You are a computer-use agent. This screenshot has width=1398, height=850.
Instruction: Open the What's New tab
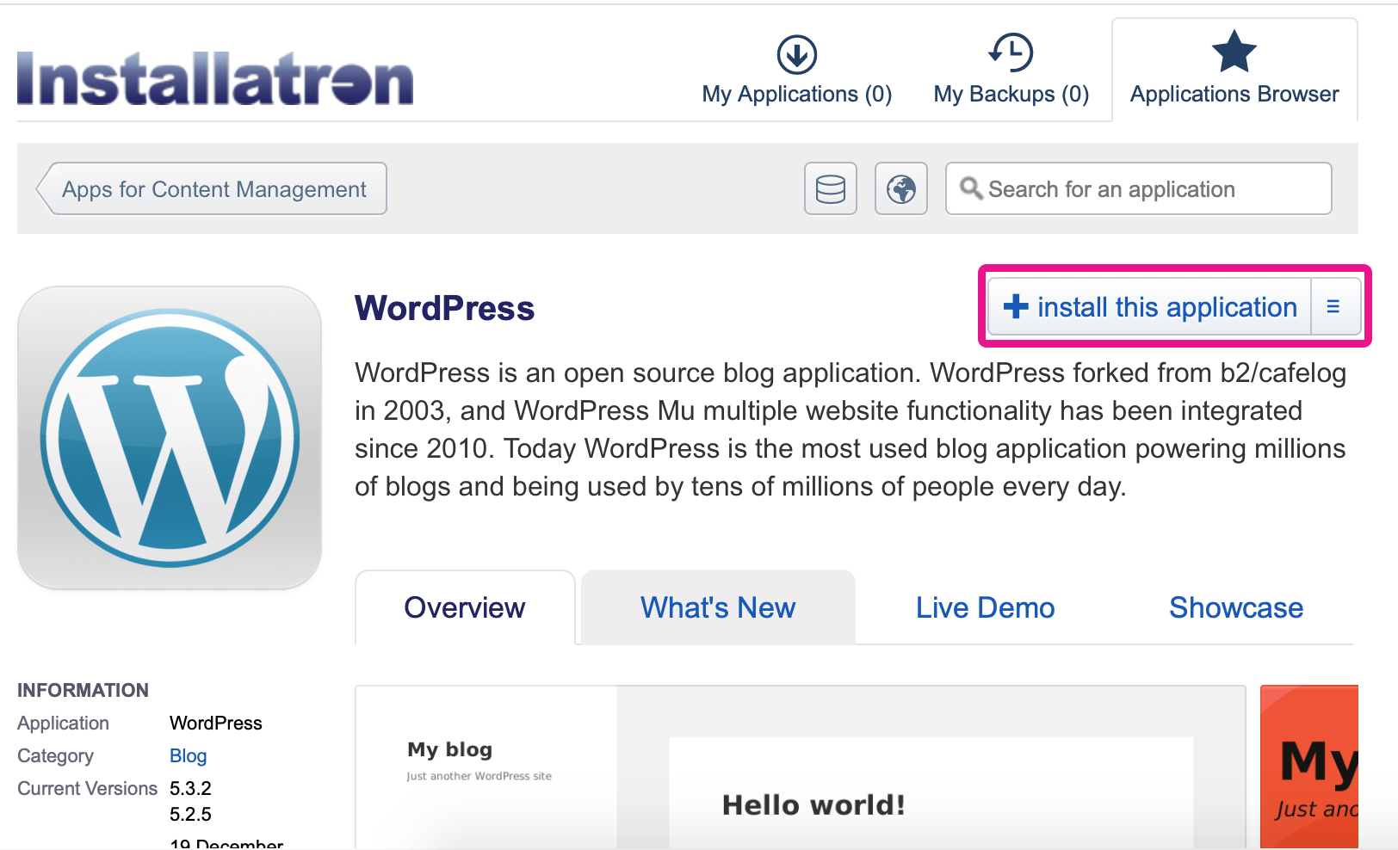tap(717, 607)
